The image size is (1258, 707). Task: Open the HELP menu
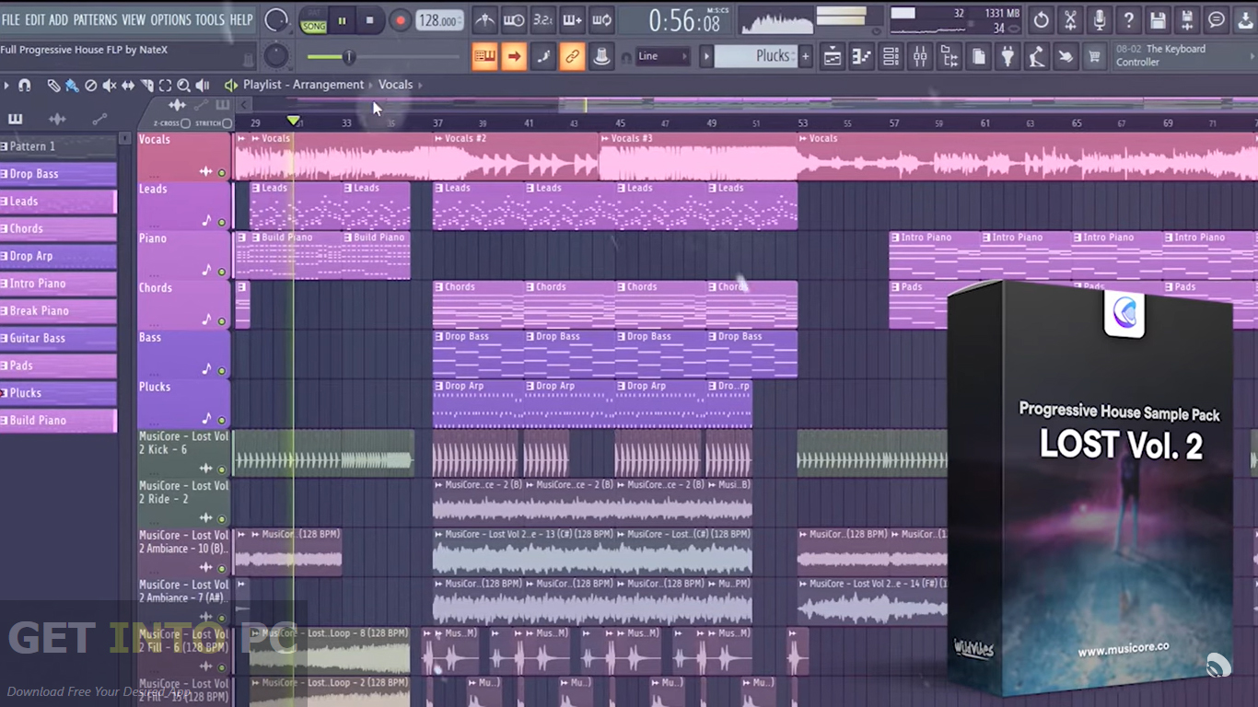coord(240,19)
